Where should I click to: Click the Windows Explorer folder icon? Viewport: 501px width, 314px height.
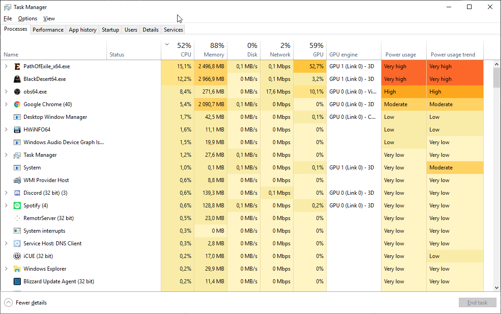tap(17, 269)
